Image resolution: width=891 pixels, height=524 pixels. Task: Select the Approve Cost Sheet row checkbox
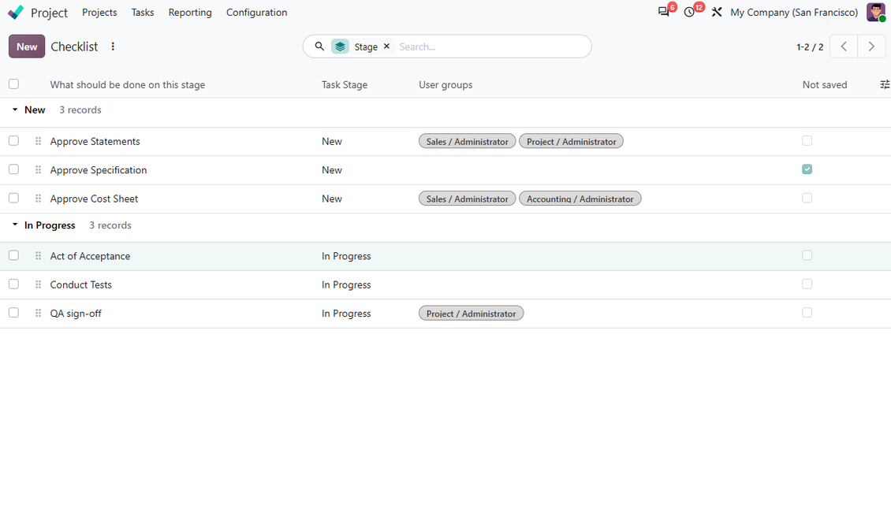click(13, 198)
